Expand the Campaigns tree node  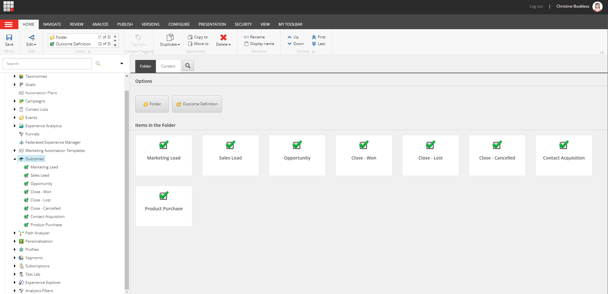click(x=15, y=101)
